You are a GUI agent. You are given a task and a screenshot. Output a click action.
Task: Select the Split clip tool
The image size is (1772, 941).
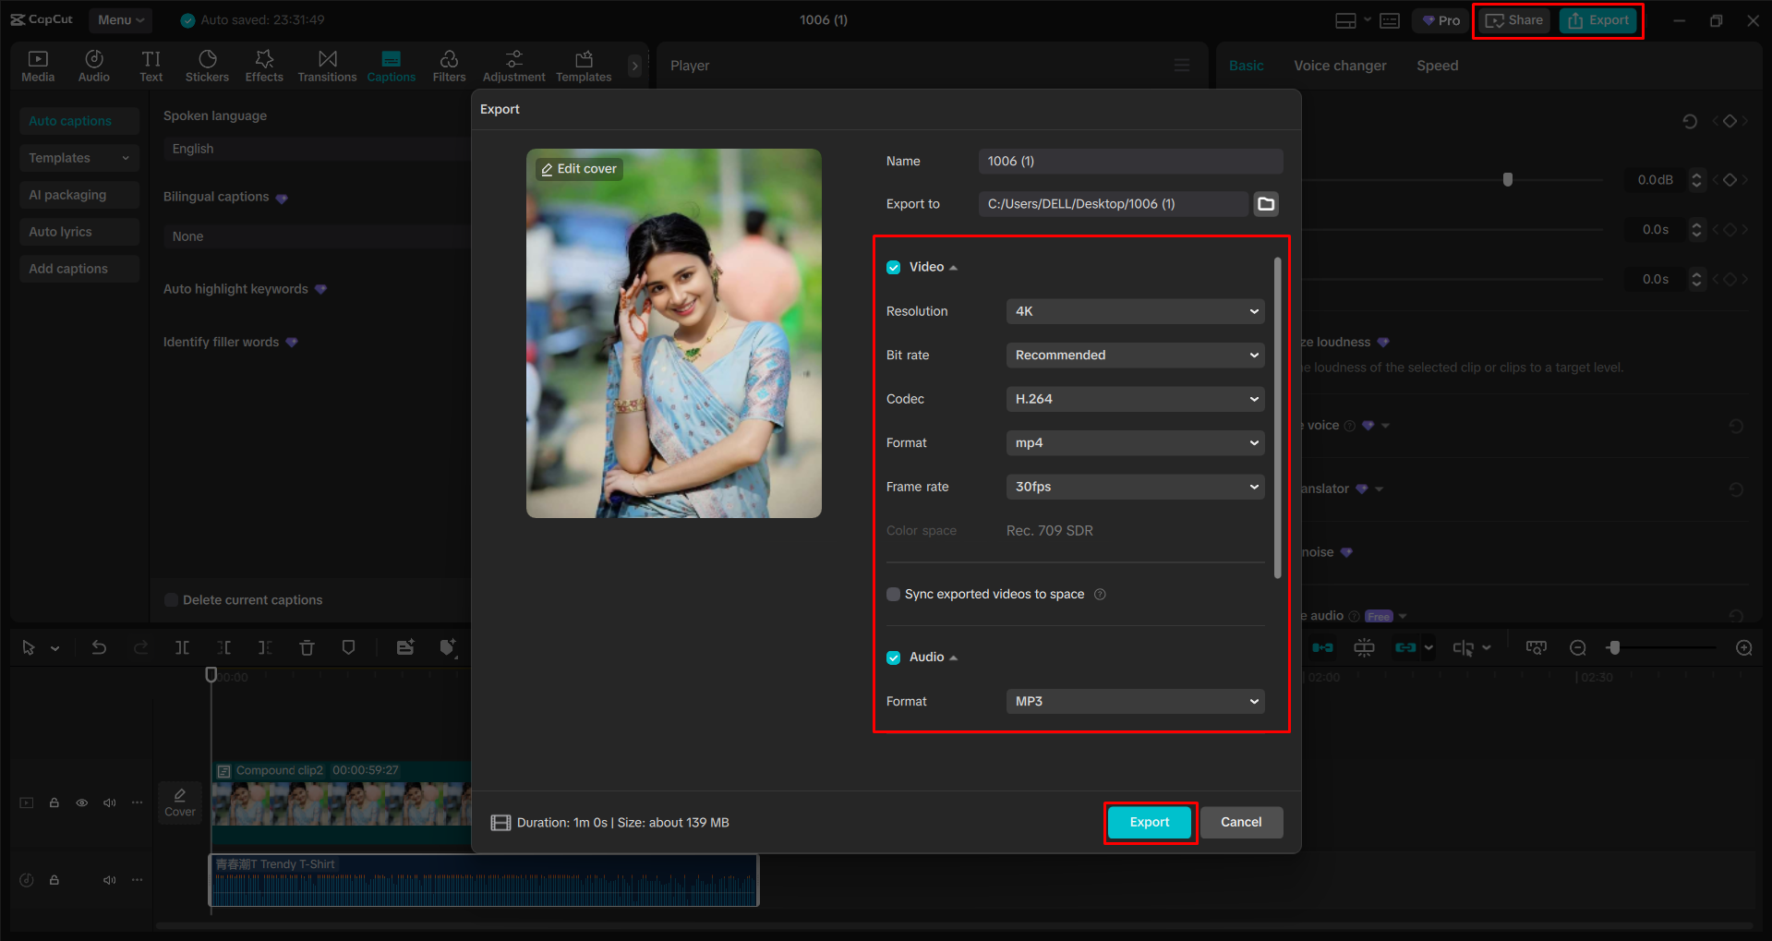point(182,647)
